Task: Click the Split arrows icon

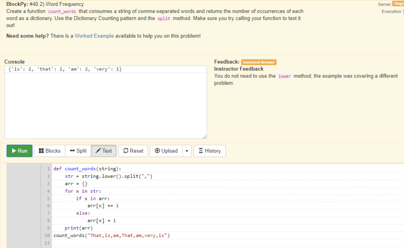Action: pyautogui.click(x=72, y=151)
